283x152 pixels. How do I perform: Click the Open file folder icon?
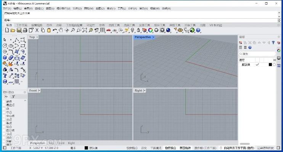click(13, 30)
